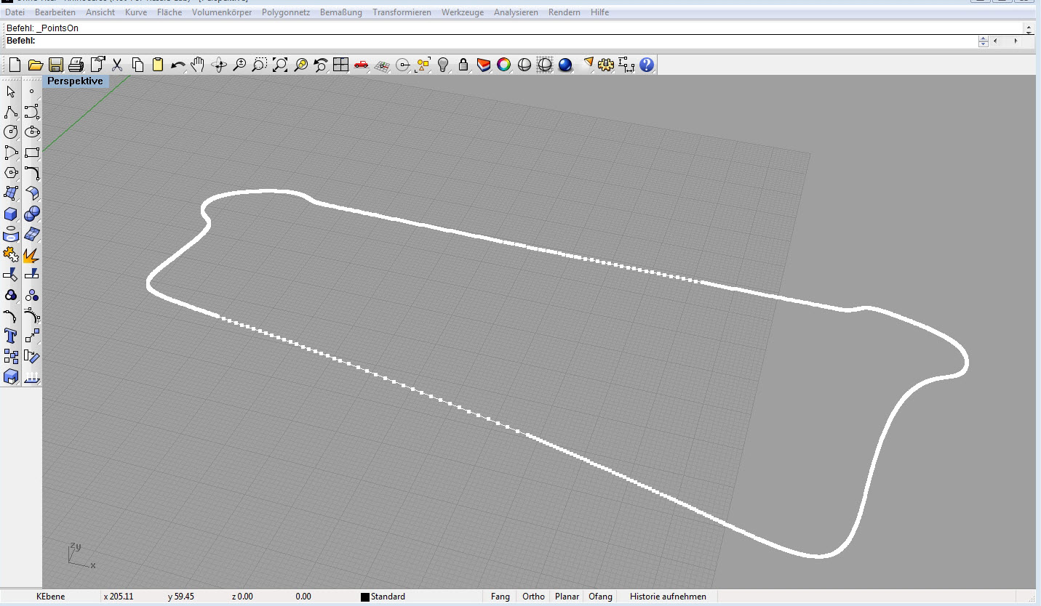The height and width of the screenshot is (606, 1041).
Task: Zoom extents using the toolbar icon
Action: [280, 65]
